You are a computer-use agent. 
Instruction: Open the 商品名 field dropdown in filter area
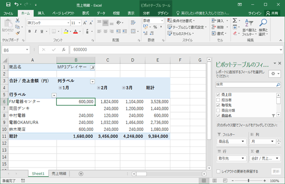pos(243,142)
